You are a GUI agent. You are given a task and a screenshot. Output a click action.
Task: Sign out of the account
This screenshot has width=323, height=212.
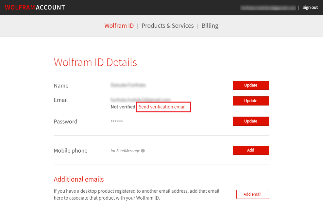(310, 8)
